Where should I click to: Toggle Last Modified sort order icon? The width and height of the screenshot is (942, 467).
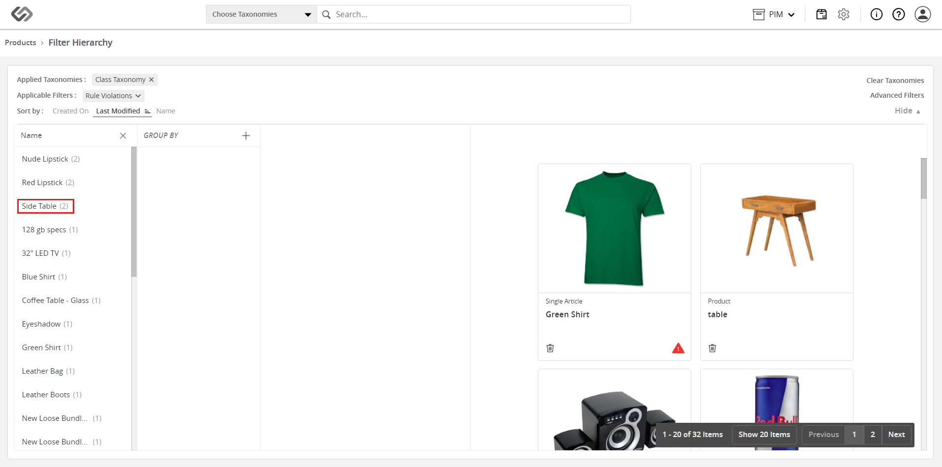pyautogui.click(x=147, y=111)
